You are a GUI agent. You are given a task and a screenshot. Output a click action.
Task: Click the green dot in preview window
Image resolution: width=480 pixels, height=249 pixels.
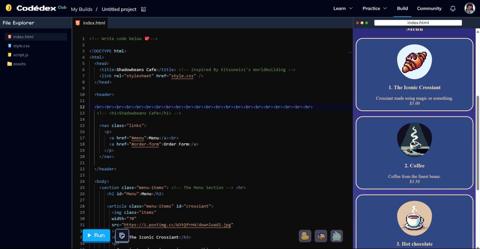coord(366,23)
